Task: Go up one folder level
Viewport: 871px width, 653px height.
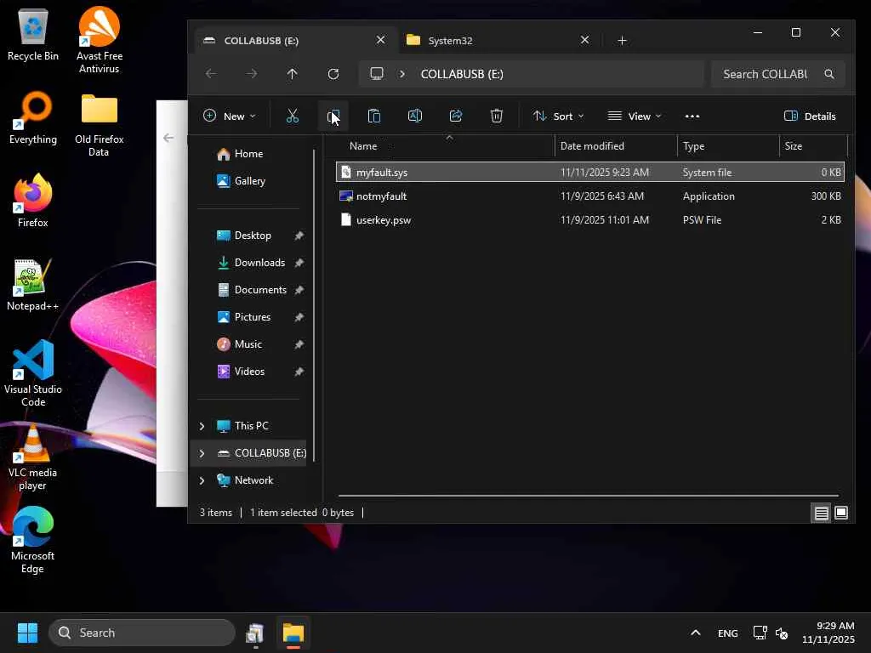Action: (x=293, y=74)
